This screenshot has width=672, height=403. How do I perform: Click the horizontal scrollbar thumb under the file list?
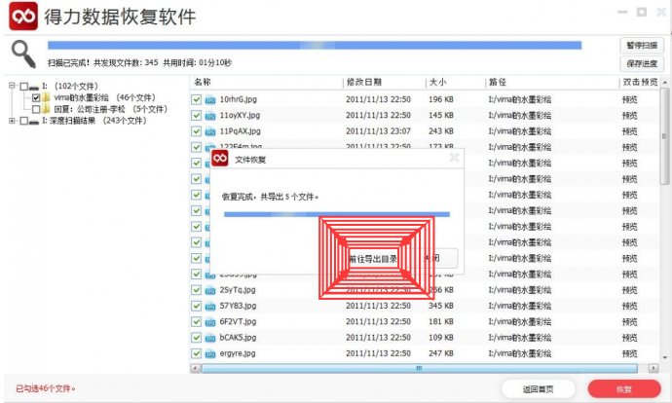click(419, 368)
